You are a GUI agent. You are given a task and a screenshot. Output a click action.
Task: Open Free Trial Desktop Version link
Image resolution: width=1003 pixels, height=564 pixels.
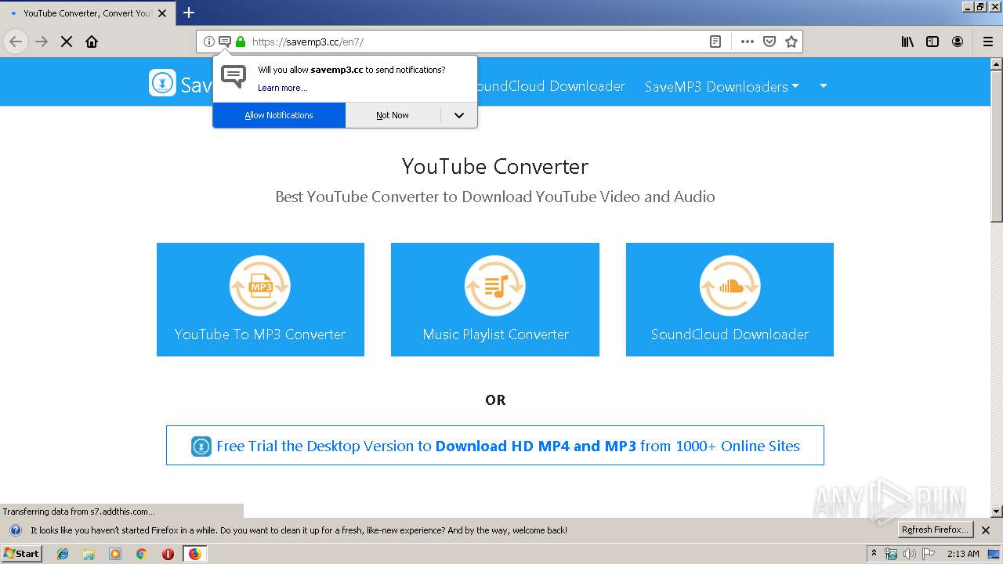[495, 446]
